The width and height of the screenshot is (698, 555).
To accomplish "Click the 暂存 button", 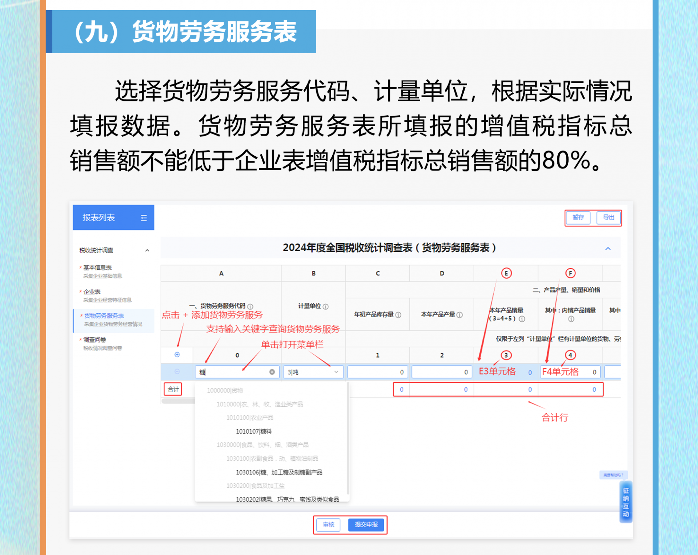I will pos(578,217).
